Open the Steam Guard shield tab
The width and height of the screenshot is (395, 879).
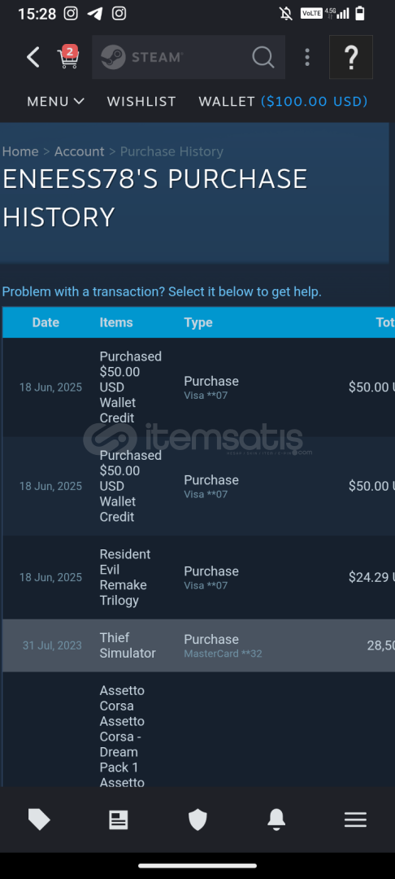[x=197, y=820]
